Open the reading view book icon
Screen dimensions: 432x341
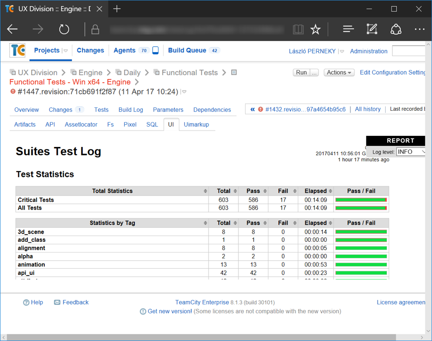[x=298, y=29]
